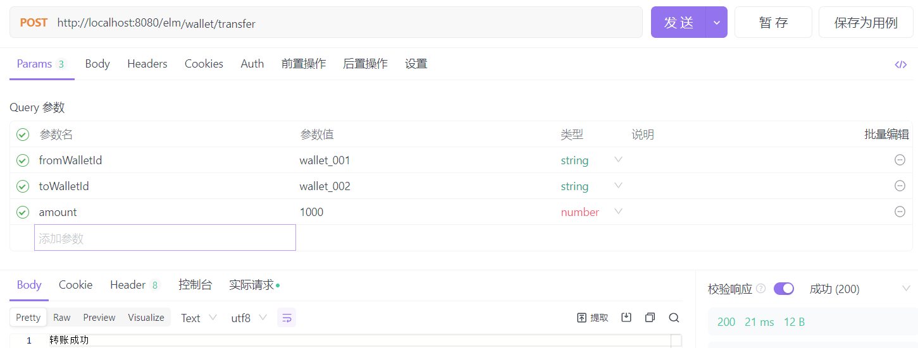This screenshot has width=918, height=348.
Task: Click the 发送 button
Action: [678, 23]
